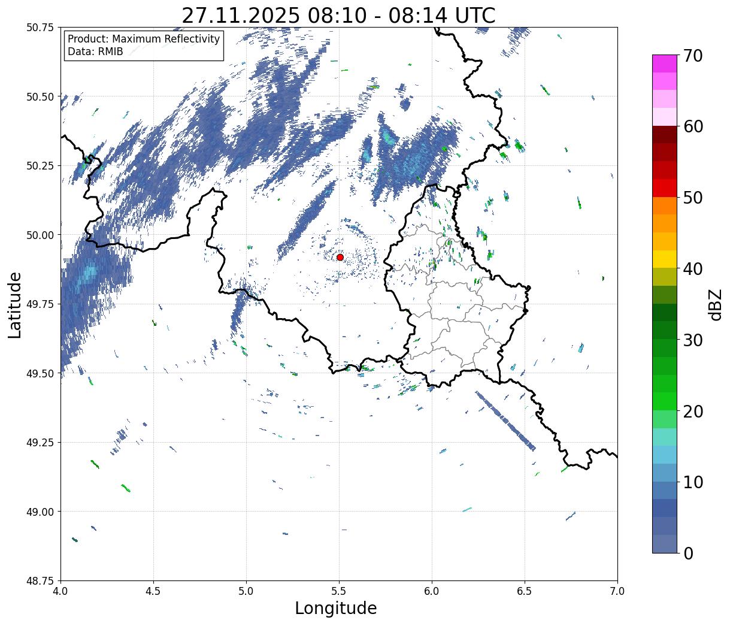730x623 pixels.
Task: Click the latitude tick label 49.25
Action: [x=40, y=442]
